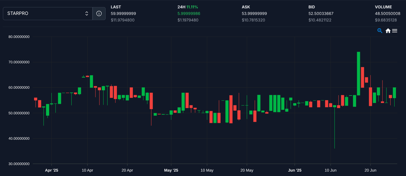Click the 20 Apr x-axis label

[x=127, y=170]
